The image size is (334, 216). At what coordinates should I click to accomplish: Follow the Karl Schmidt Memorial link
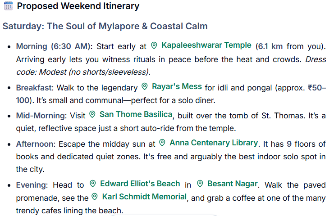[144, 197]
